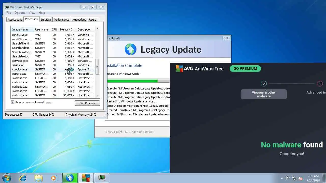Screen dimensions: 326x183
Task: Click the AVG logo icon
Action: 179,69
